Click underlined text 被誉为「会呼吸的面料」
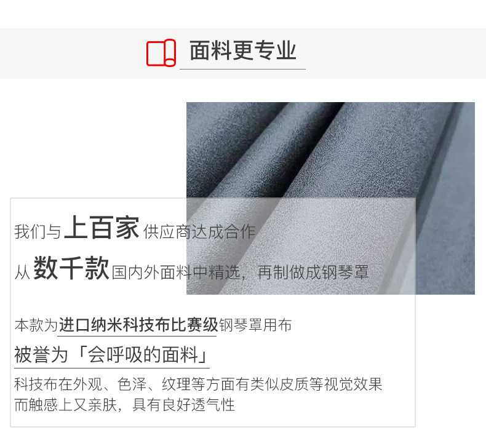486x438 pixels. pyautogui.click(x=111, y=355)
